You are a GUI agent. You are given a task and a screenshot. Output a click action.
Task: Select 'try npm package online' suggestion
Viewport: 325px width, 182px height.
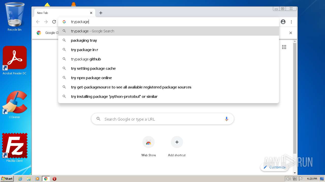coord(169,78)
